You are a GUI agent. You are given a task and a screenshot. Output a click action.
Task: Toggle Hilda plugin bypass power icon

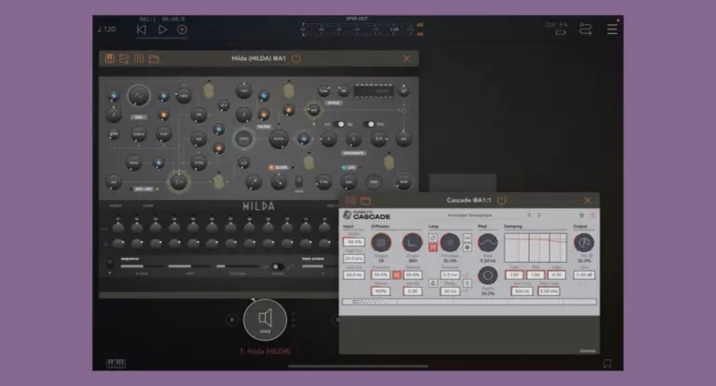(296, 58)
